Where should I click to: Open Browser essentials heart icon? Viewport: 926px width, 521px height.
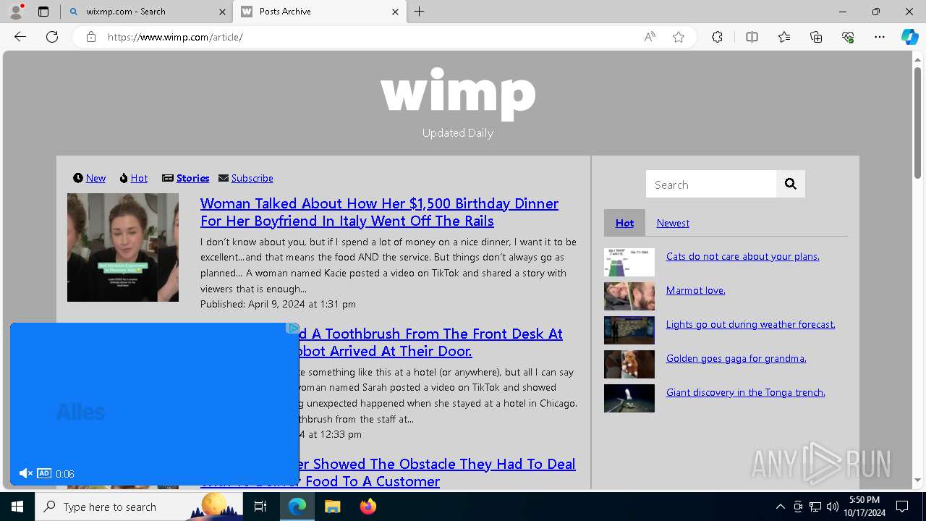tap(848, 37)
